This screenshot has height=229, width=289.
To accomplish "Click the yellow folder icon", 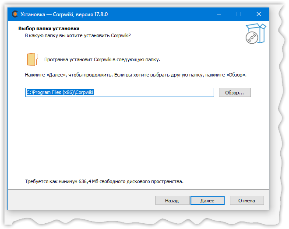I will 32,59.
